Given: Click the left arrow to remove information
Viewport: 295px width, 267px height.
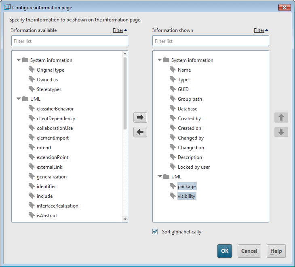Looking at the screenshot, I should click(140, 132).
